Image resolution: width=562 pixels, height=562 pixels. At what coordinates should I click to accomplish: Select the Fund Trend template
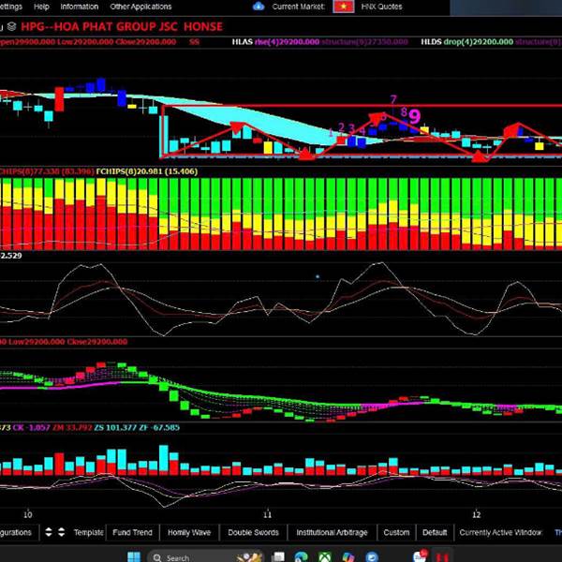132,533
